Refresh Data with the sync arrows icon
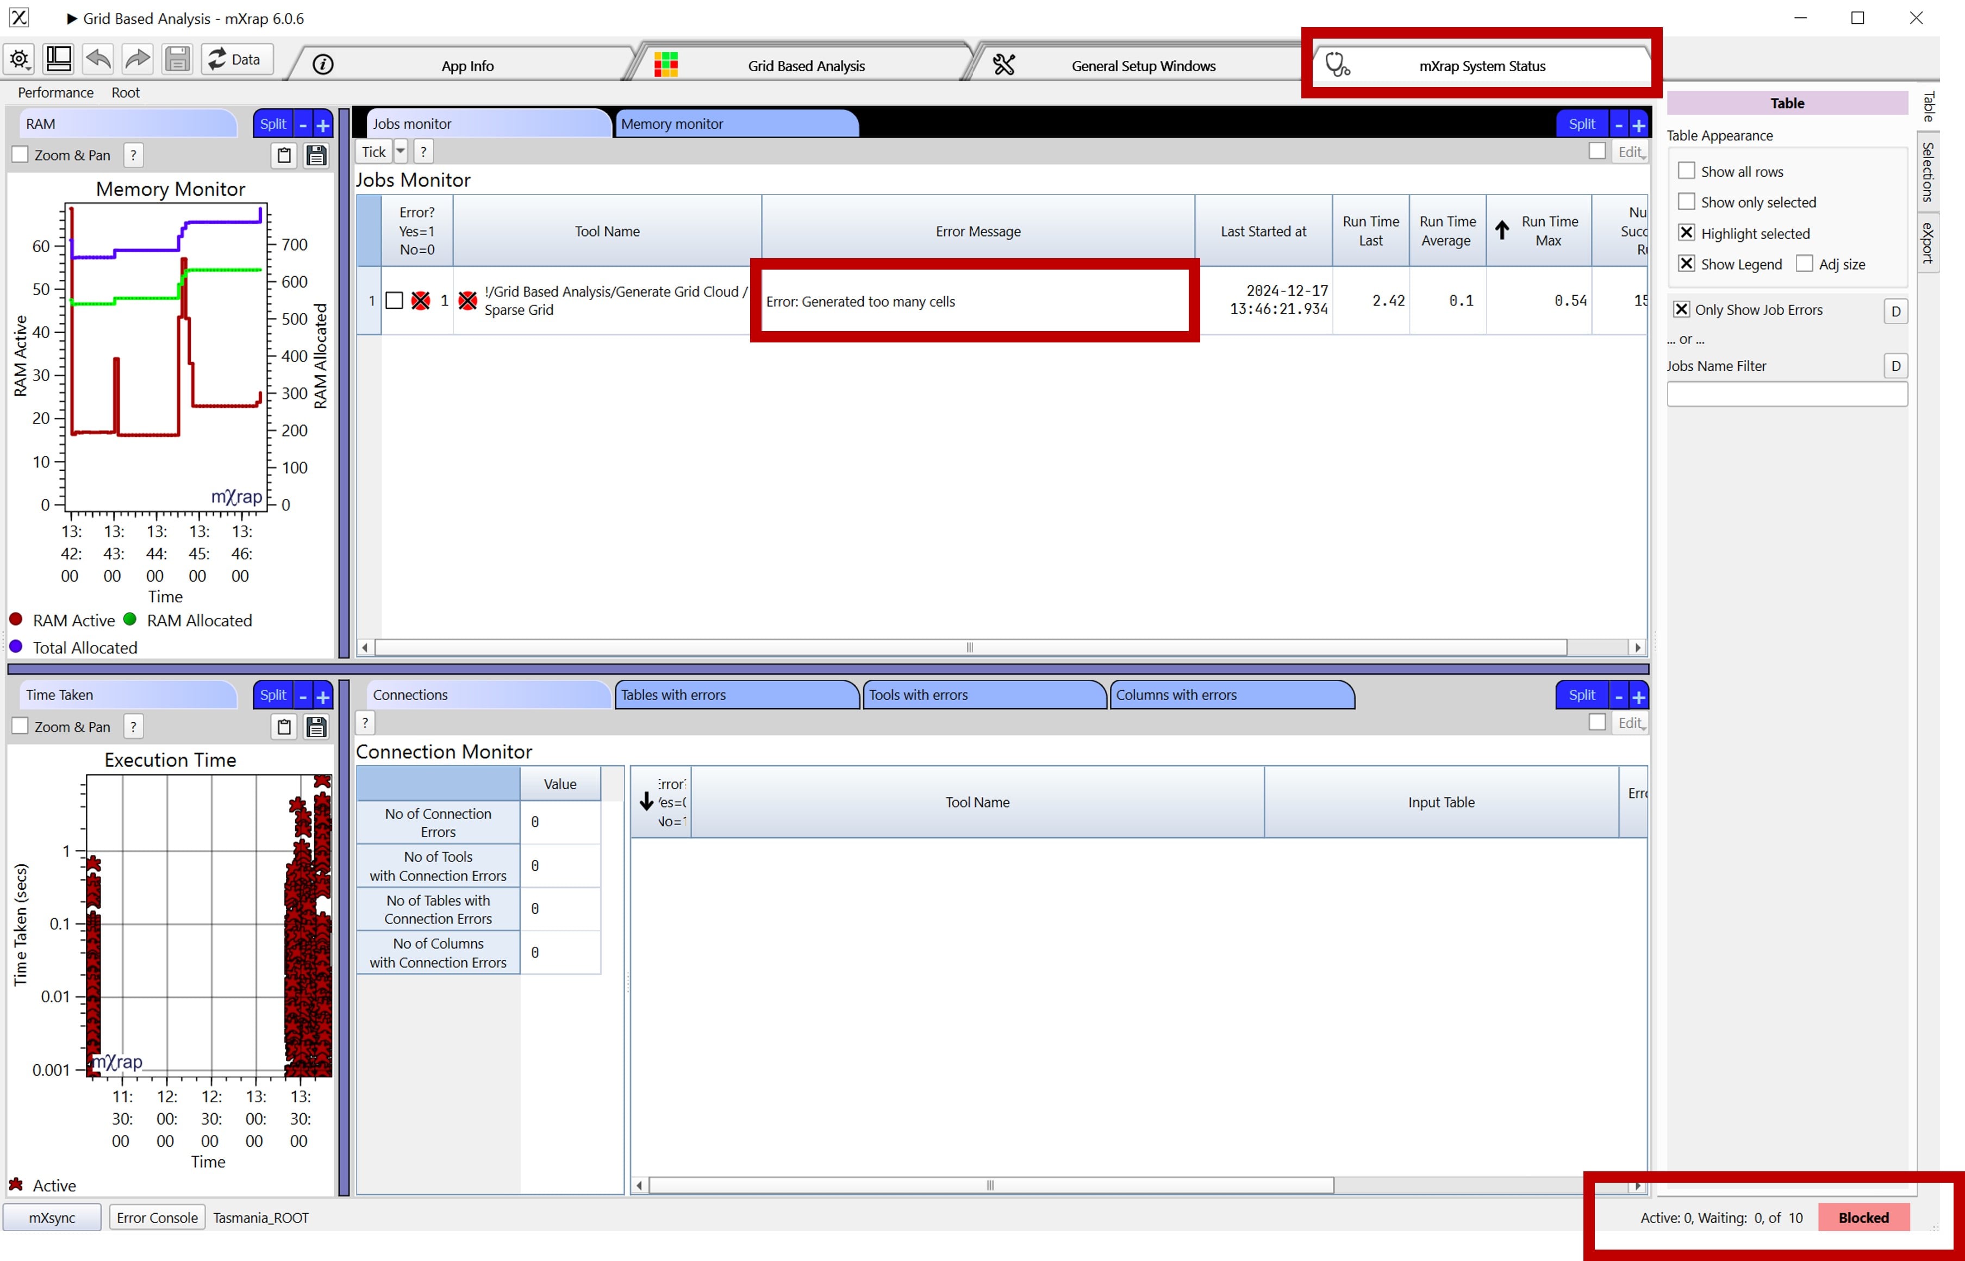 point(217,59)
